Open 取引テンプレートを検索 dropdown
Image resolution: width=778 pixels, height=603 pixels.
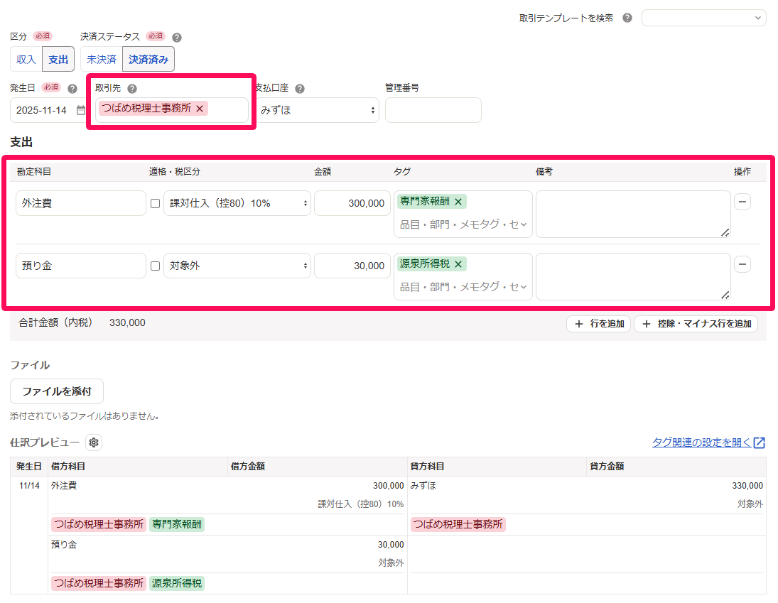703,18
